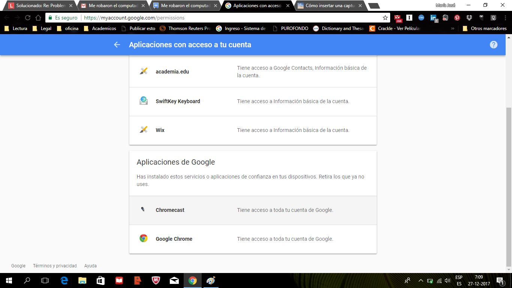Open Windows search from the taskbar
This screenshot has width=512, height=288.
pos(27,280)
